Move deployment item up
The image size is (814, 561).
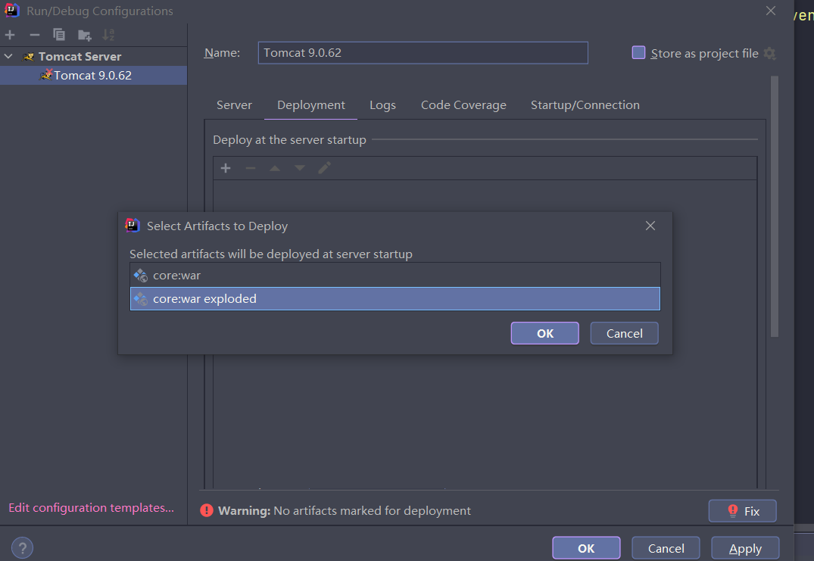275,168
